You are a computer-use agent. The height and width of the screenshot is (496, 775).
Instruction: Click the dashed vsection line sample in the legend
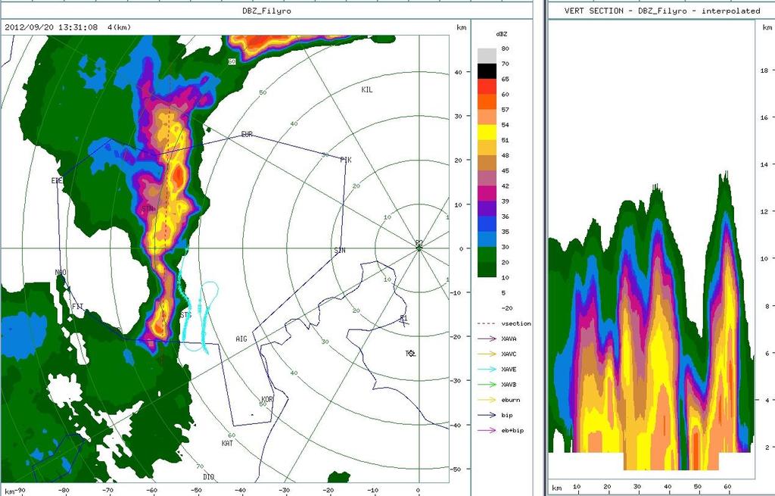tap(487, 324)
